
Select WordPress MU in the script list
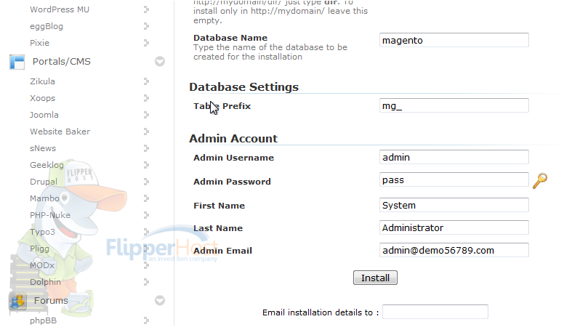click(x=60, y=9)
